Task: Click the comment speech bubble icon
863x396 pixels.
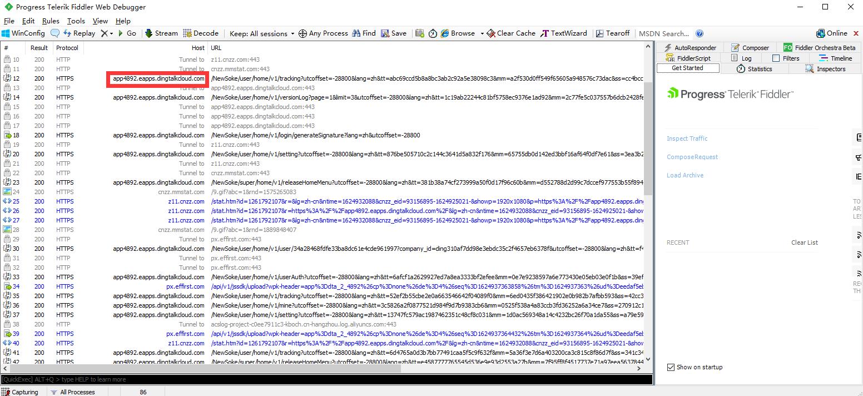Action: click(55, 33)
